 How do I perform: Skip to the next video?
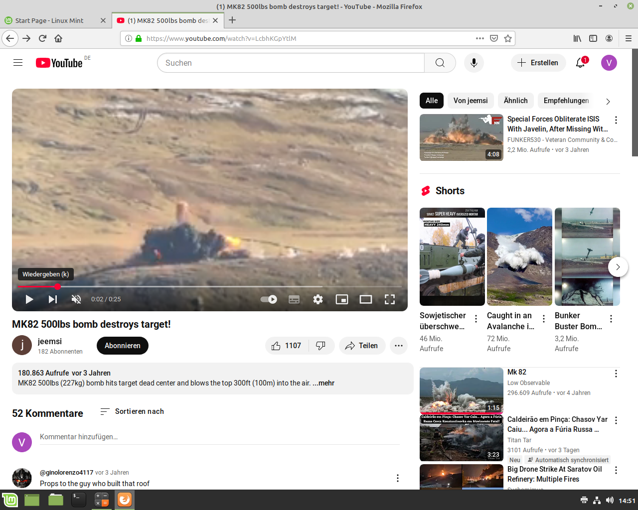tap(53, 299)
